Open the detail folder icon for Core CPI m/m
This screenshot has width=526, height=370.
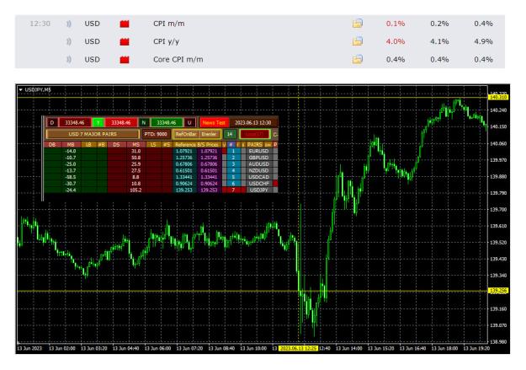[x=358, y=60]
